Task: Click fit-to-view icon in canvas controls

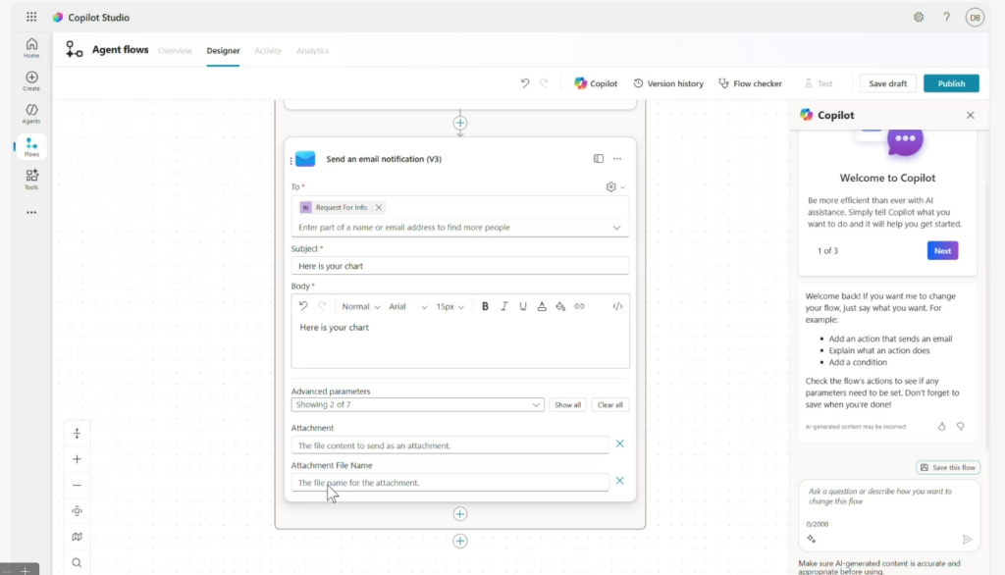Action: point(77,510)
